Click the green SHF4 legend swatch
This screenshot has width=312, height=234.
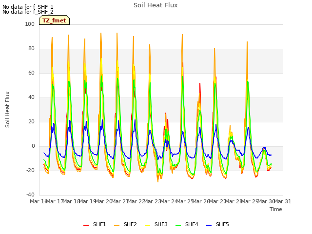point(178,225)
